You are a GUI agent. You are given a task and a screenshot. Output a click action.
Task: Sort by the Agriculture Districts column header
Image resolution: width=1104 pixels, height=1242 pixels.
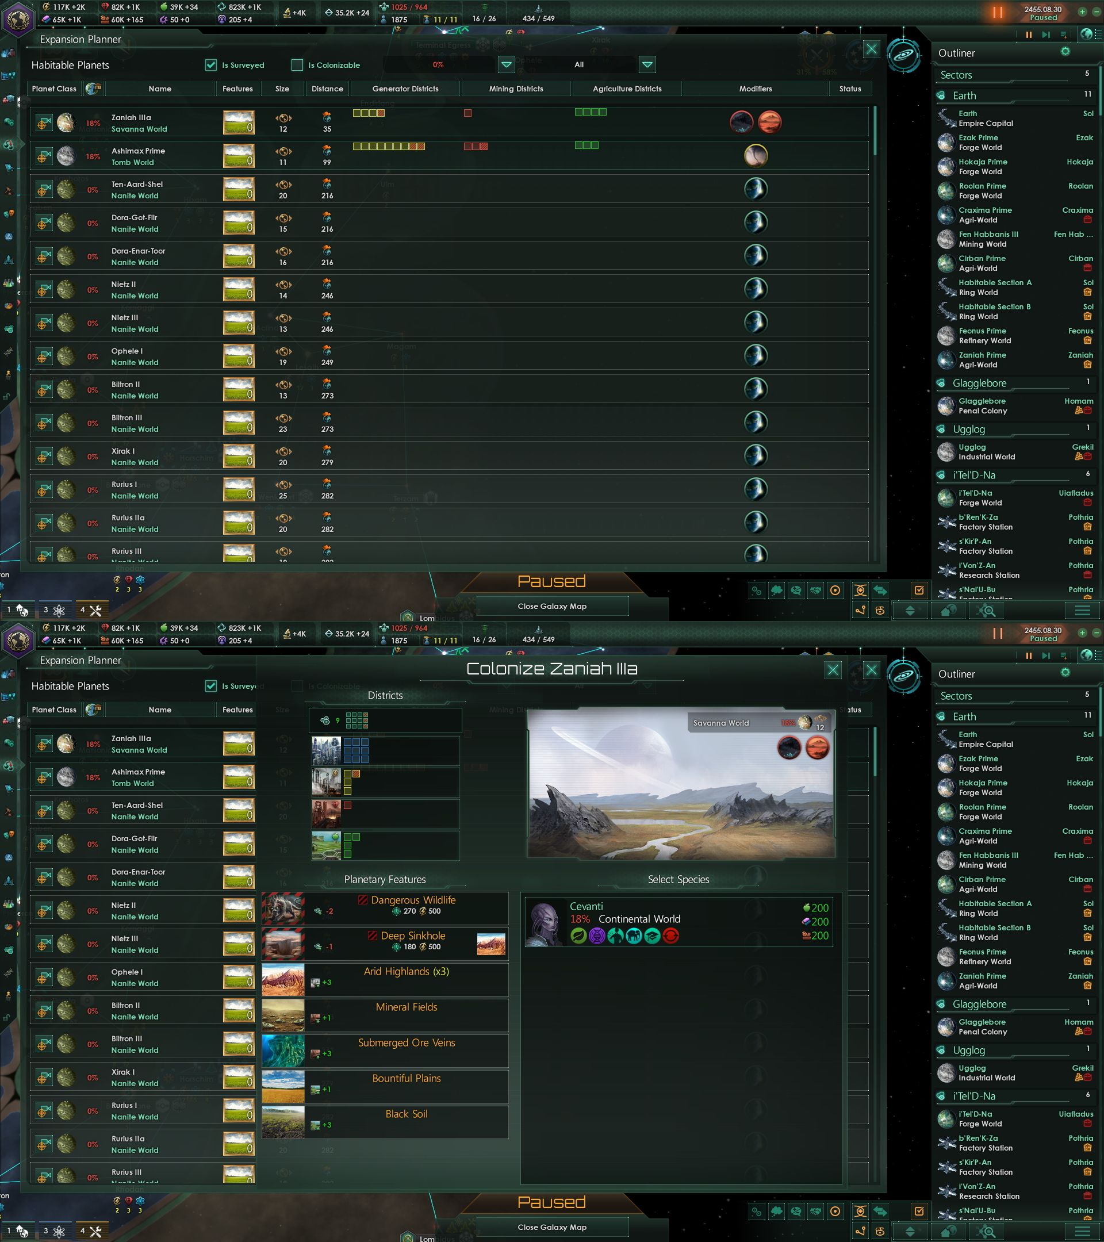pos(626,89)
